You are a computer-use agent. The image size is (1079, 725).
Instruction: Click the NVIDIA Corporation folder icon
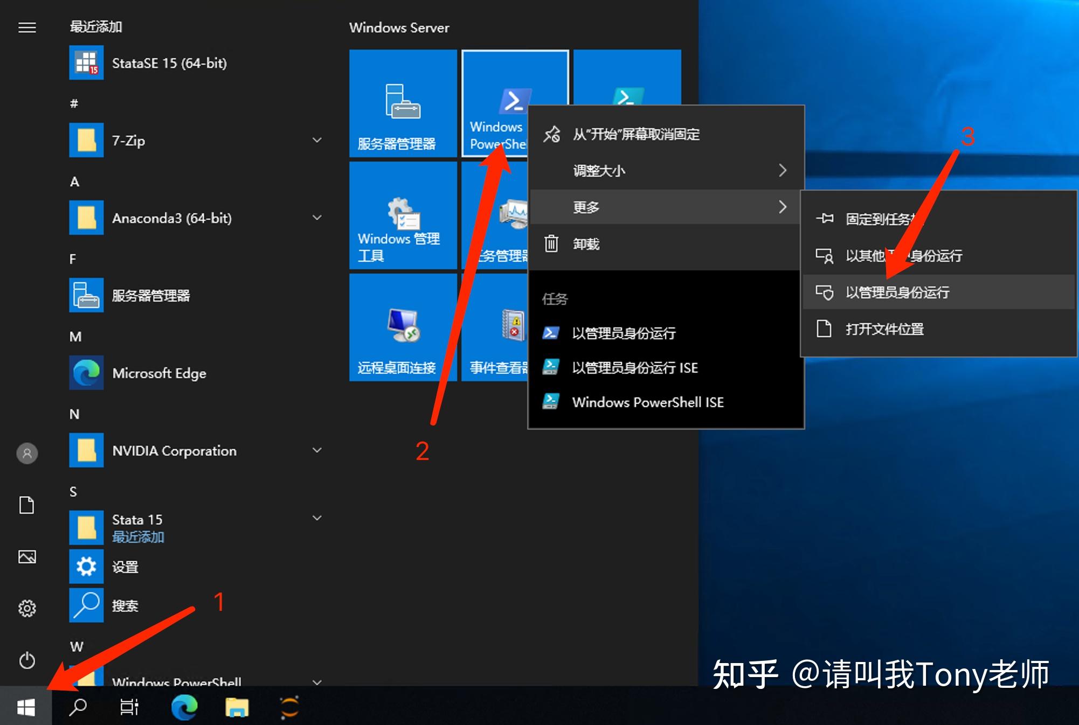click(86, 451)
